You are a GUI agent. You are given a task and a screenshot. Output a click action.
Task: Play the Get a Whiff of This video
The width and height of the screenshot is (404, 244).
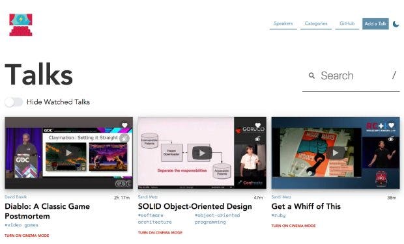coord(335,153)
